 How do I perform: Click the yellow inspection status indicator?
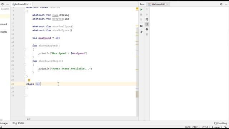tap(137, 9)
